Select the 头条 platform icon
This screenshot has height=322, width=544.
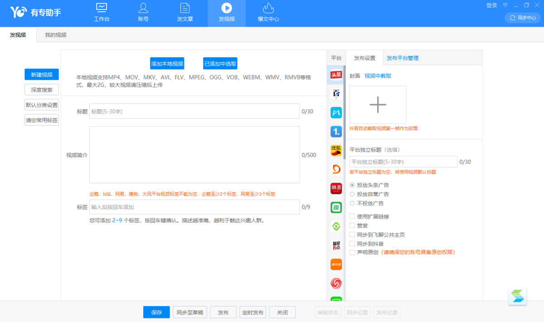coord(336,75)
